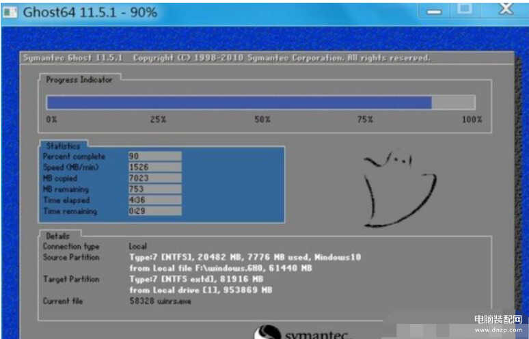Select the Speed value 1526

pyautogui.click(x=155, y=167)
